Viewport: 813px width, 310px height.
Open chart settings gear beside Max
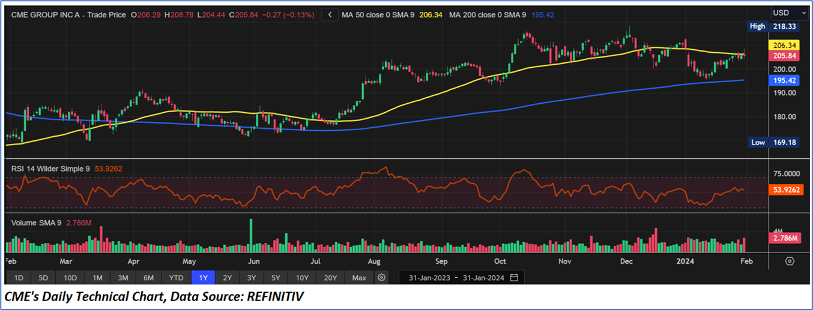(381, 278)
